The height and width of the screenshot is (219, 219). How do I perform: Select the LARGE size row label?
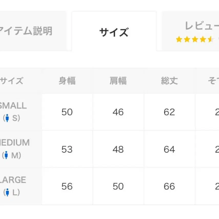coord(13,180)
